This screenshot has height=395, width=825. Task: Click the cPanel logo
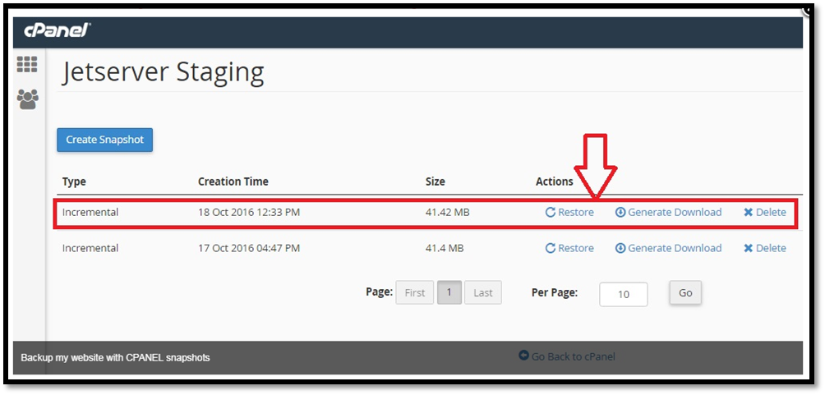[58, 31]
